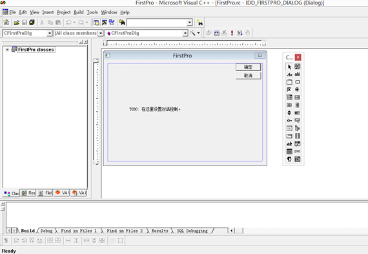Viewport: 368px width, 254px height.
Task: Open the Window menu
Action: point(109,12)
